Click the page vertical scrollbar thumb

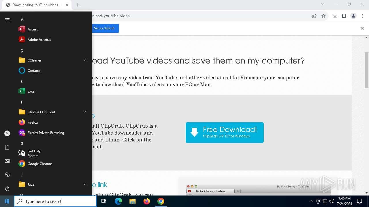tap(367, 70)
